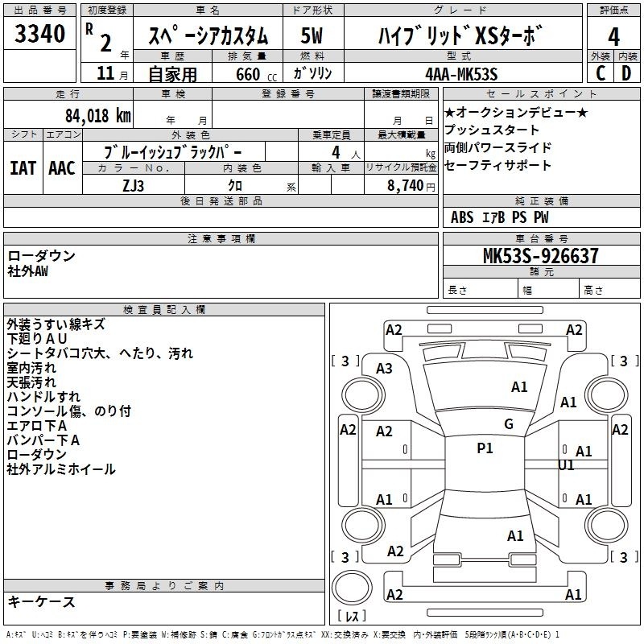Click the model code 4AA-MK53S
This screenshot has width=644, height=644.
pos(460,74)
